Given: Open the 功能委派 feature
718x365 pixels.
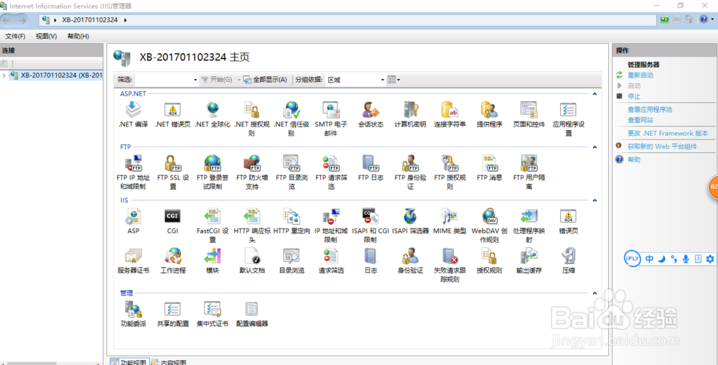Looking at the screenshot, I should (x=134, y=314).
